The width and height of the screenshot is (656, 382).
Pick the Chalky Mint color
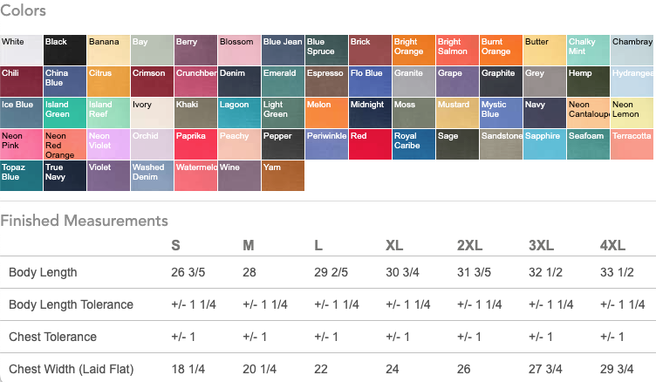coord(588,50)
